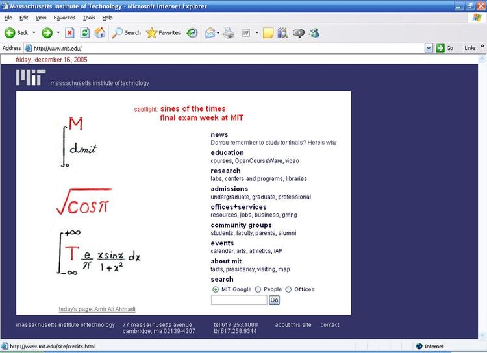Expand the Links toolbar chevron
The height and width of the screenshot is (353, 487).
coord(482,46)
